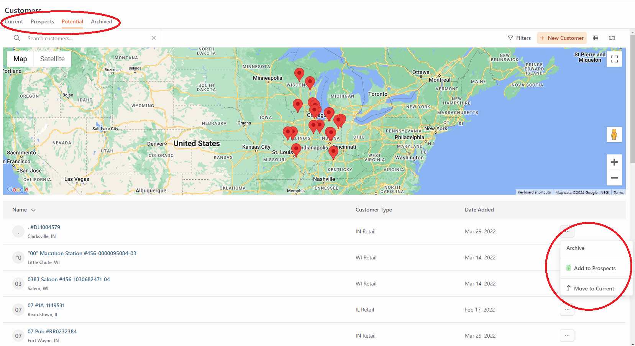The height and width of the screenshot is (346, 635).
Task: Click the map pin near St. Louis
Action: pos(296,150)
